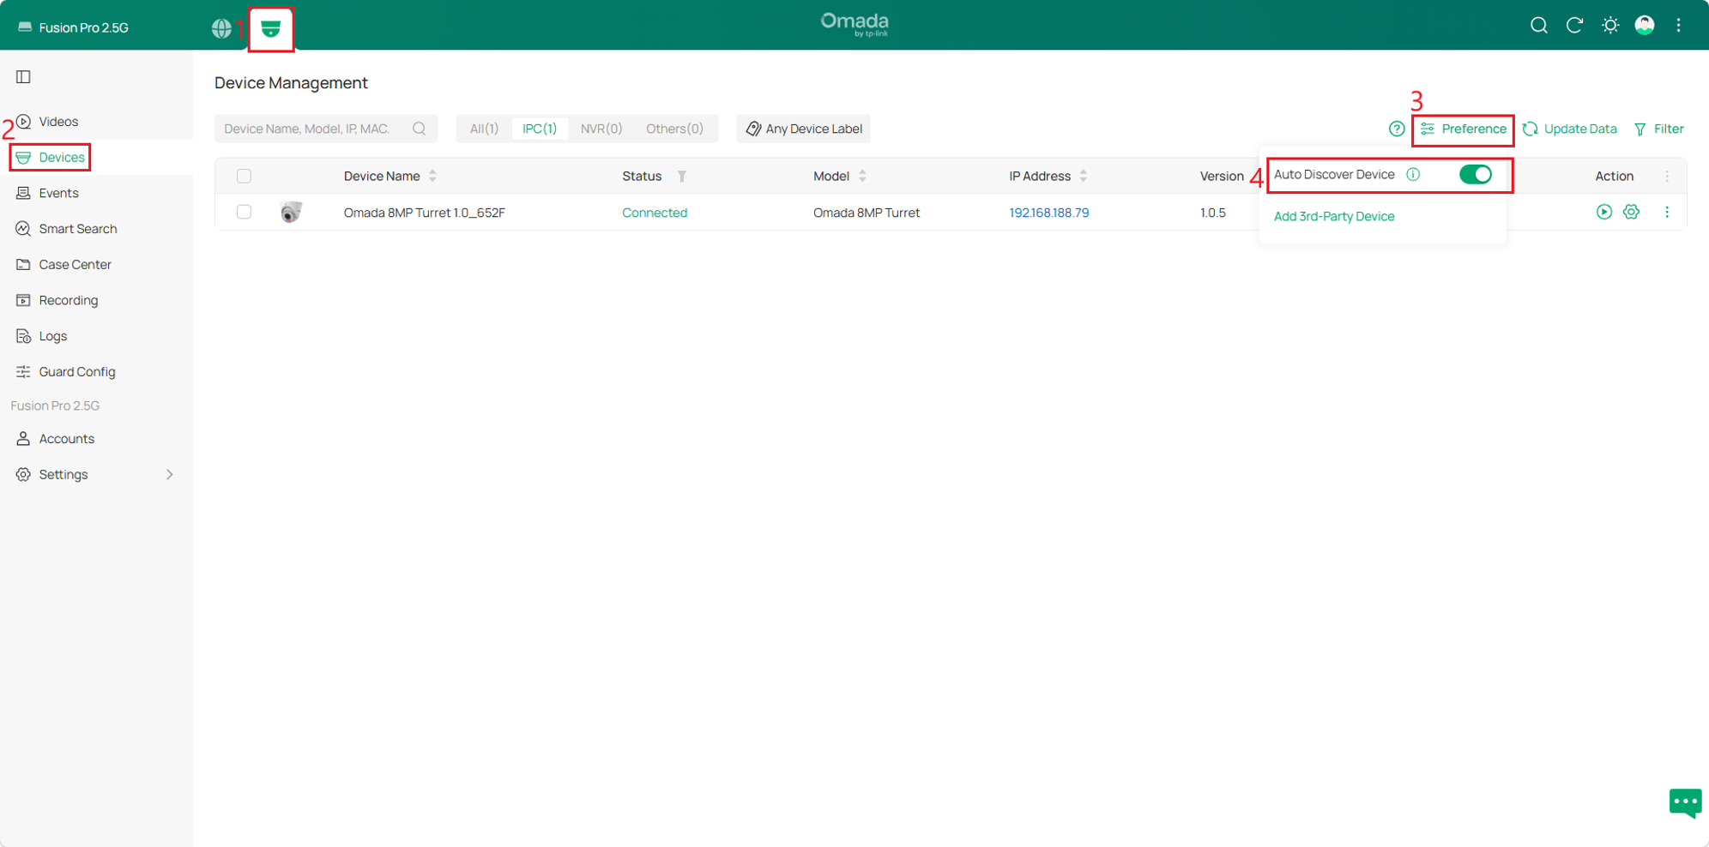Switch to the IPC(1) tab
The width and height of the screenshot is (1709, 847).
point(540,129)
